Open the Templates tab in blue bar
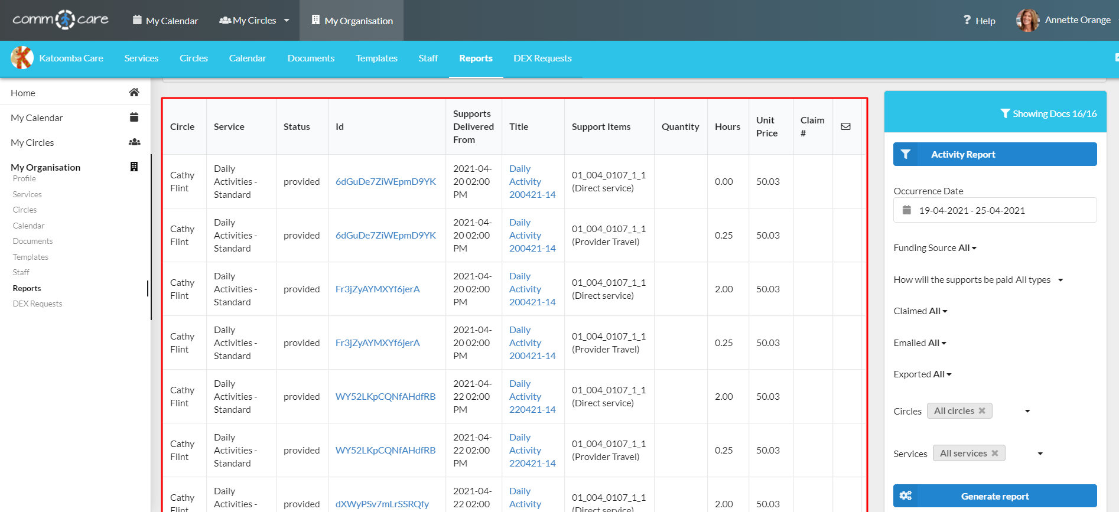Screen dimensions: 1119x512 pyautogui.click(x=376, y=58)
